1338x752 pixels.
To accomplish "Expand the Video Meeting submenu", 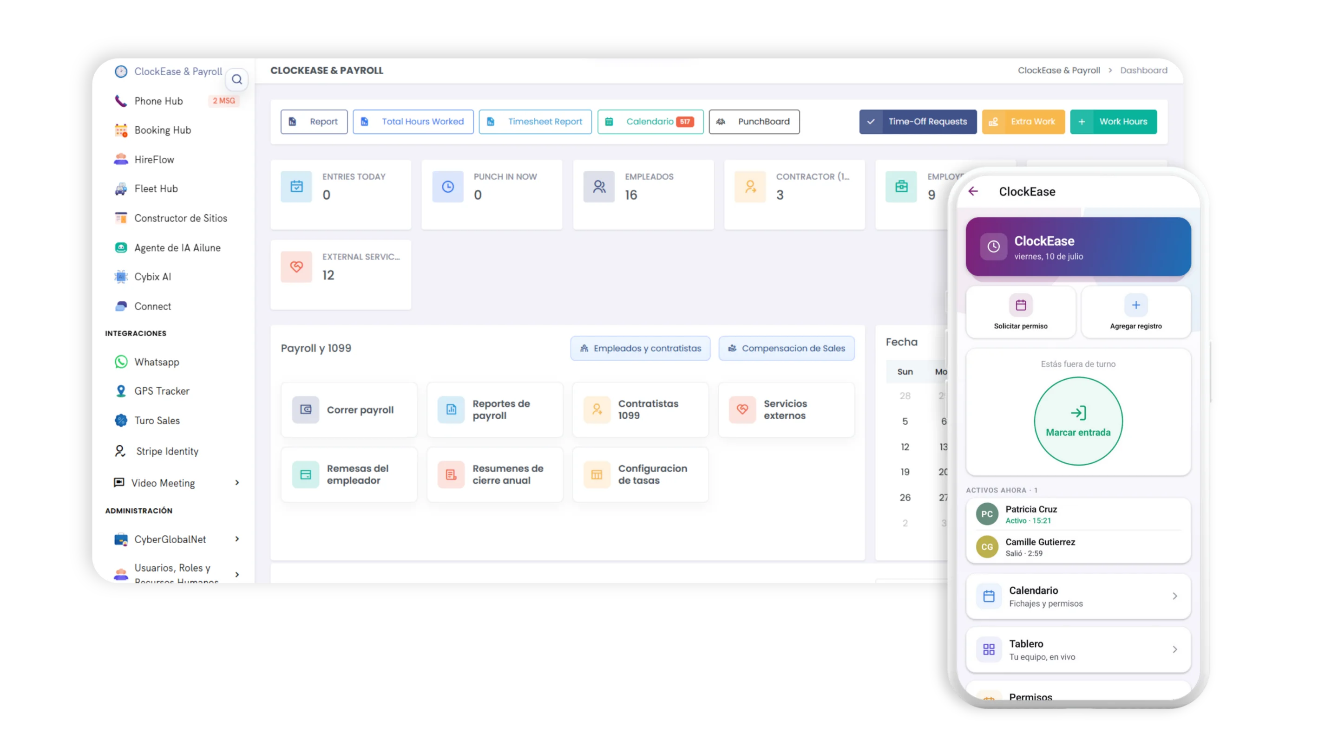I will (237, 483).
